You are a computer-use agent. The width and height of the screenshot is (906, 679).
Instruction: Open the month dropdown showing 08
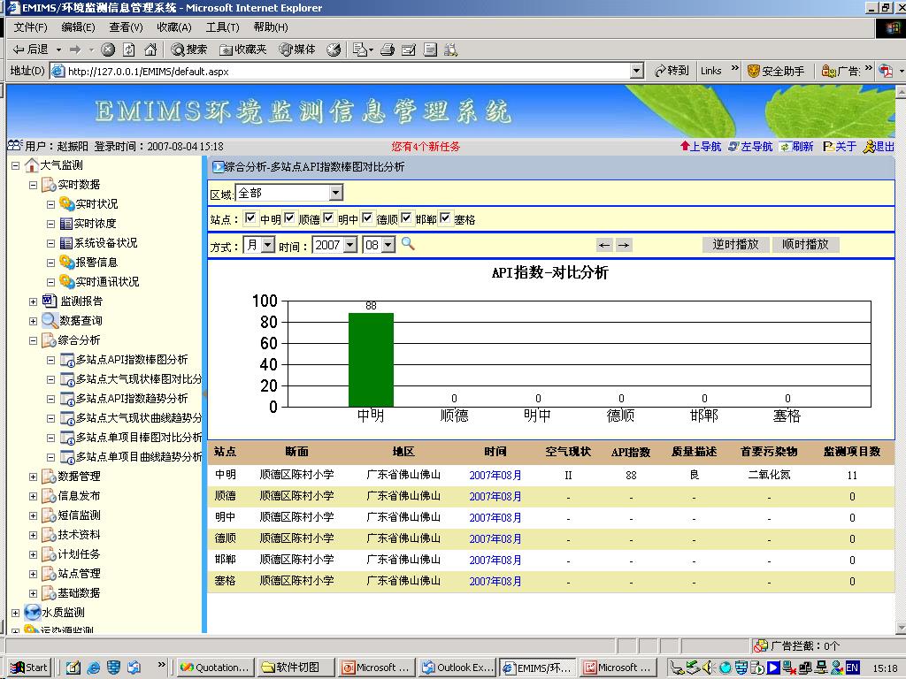[379, 246]
